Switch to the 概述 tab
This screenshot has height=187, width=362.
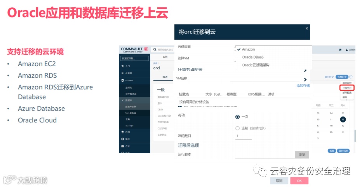tap(165, 77)
